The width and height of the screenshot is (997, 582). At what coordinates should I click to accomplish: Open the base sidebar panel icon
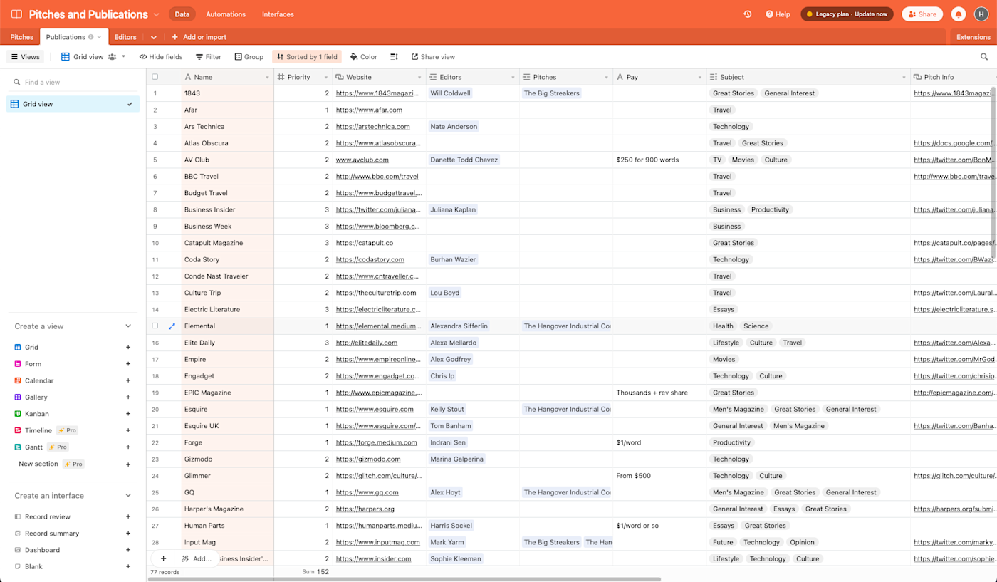coord(16,14)
